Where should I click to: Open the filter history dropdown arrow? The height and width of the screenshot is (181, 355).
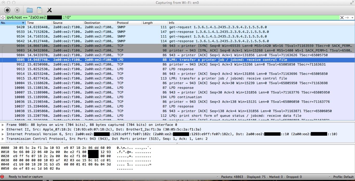pyautogui.click(x=352, y=18)
